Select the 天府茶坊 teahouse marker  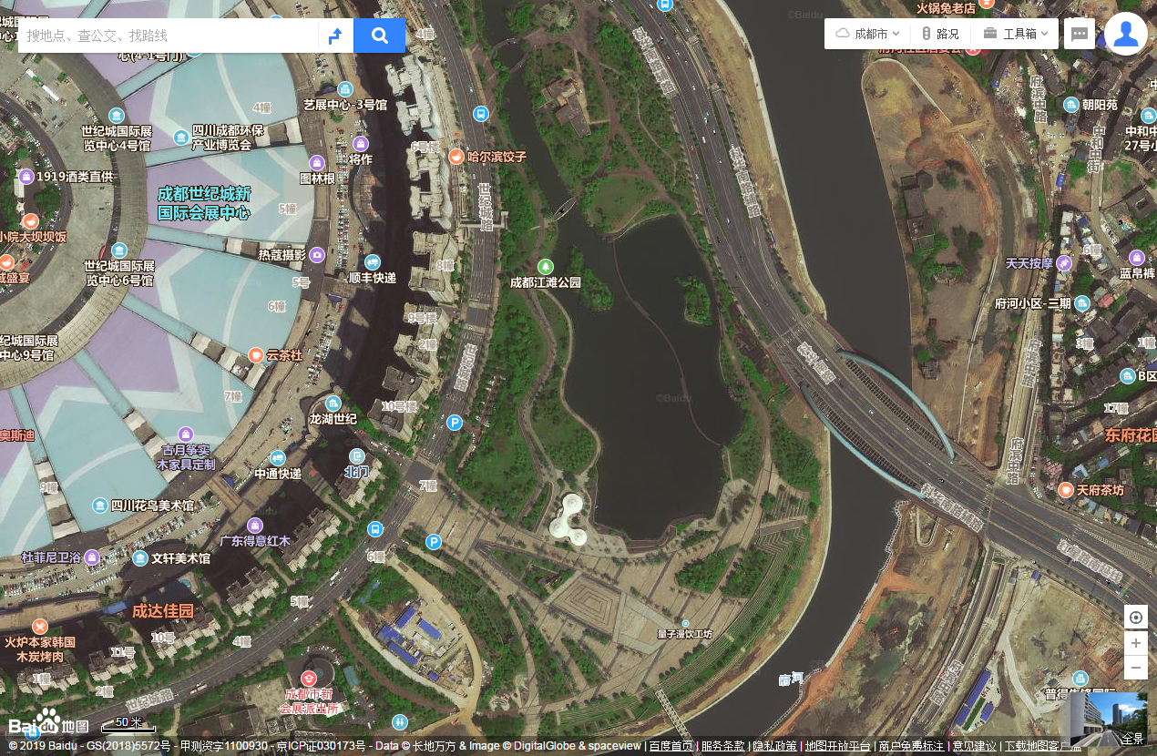tap(1066, 490)
